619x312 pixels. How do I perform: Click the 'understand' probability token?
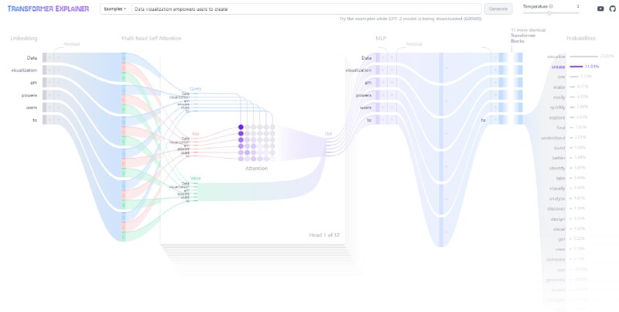(x=553, y=138)
